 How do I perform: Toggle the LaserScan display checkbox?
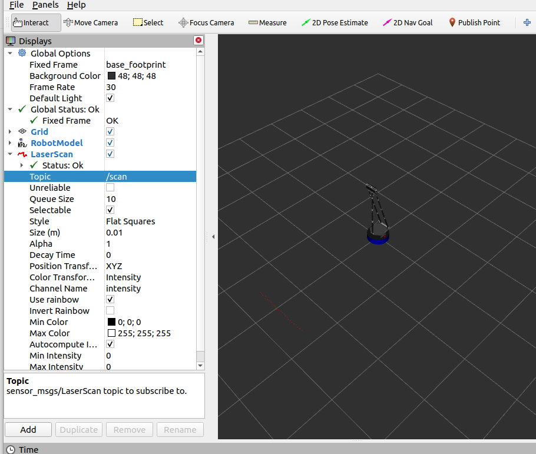[x=110, y=154]
